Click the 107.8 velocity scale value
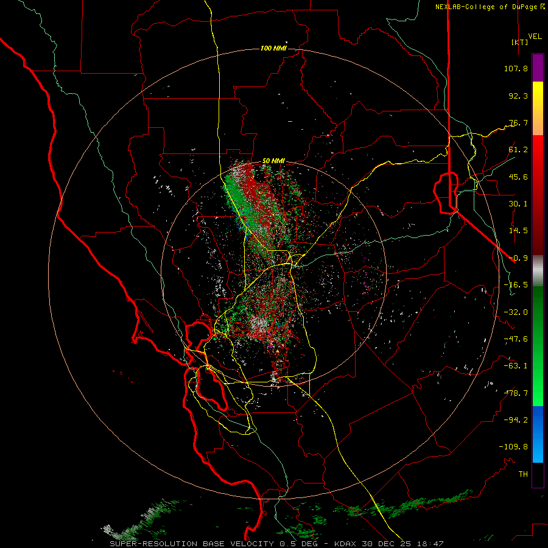This screenshot has height=548, width=548. [x=516, y=68]
